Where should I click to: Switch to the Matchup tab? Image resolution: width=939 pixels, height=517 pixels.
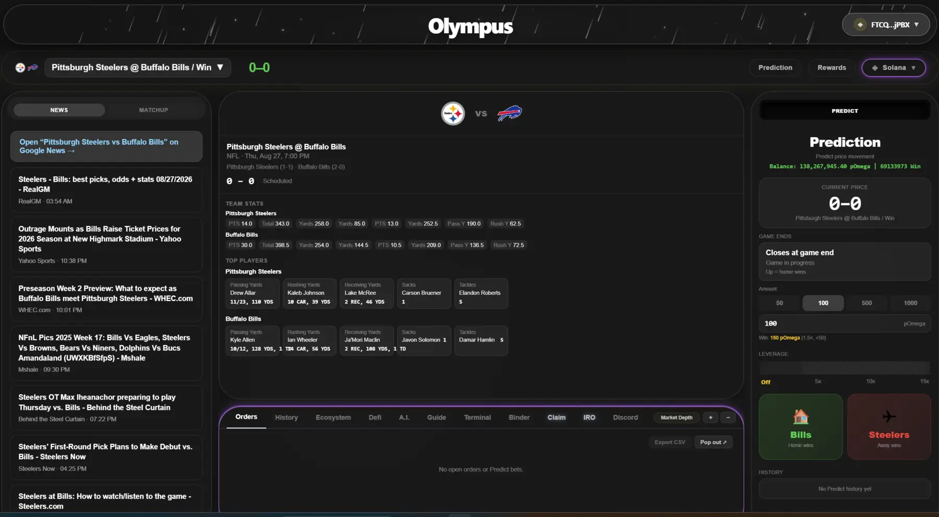(153, 110)
